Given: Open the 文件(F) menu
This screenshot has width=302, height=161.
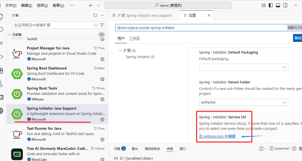Looking at the screenshot, I should tap(11, 5).
